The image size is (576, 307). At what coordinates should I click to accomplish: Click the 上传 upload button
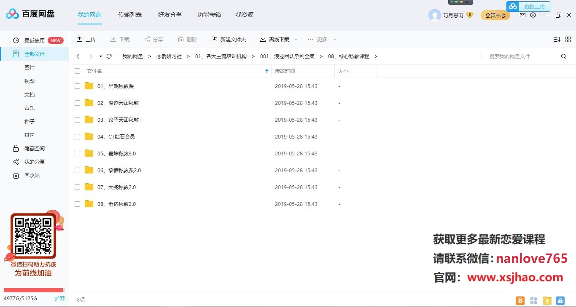(x=86, y=39)
